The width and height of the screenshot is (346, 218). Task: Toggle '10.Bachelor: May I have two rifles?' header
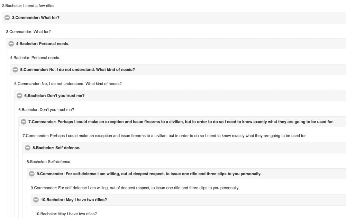tap(188, 200)
